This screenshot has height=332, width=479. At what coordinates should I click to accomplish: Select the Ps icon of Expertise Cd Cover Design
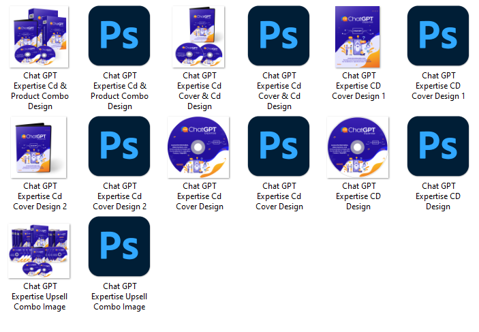click(279, 146)
